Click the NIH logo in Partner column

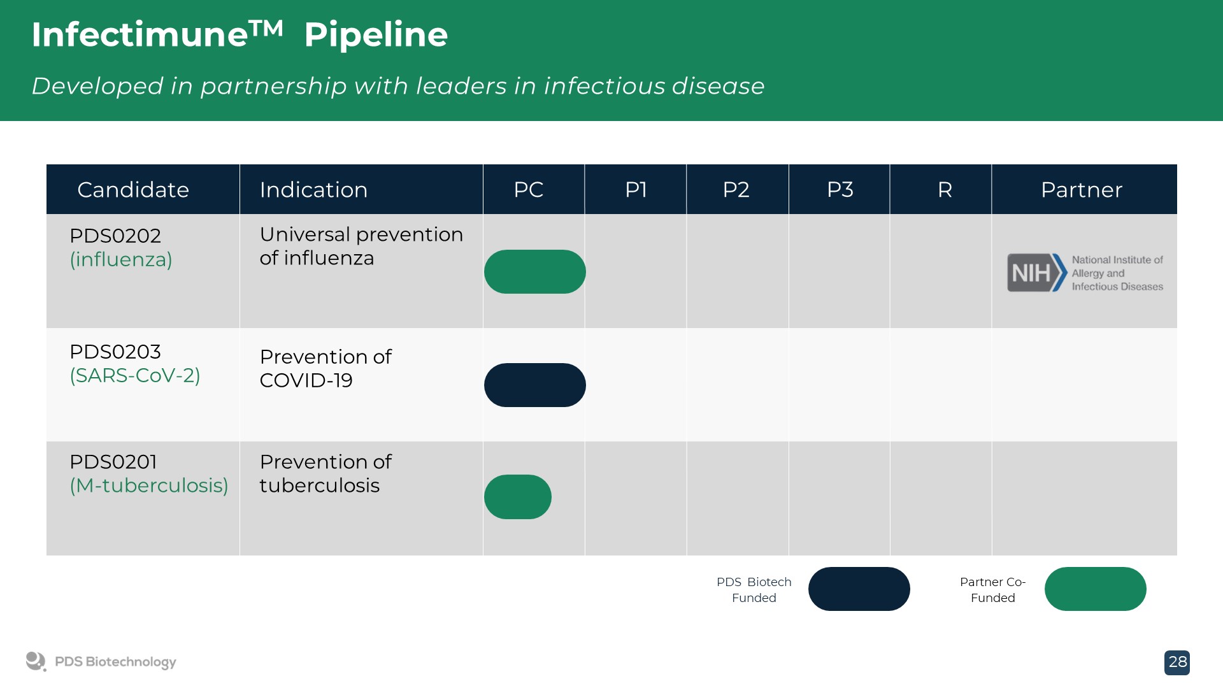pyautogui.click(x=1084, y=273)
